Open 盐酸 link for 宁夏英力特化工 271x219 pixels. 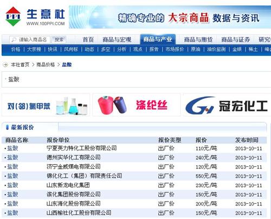click(12, 148)
